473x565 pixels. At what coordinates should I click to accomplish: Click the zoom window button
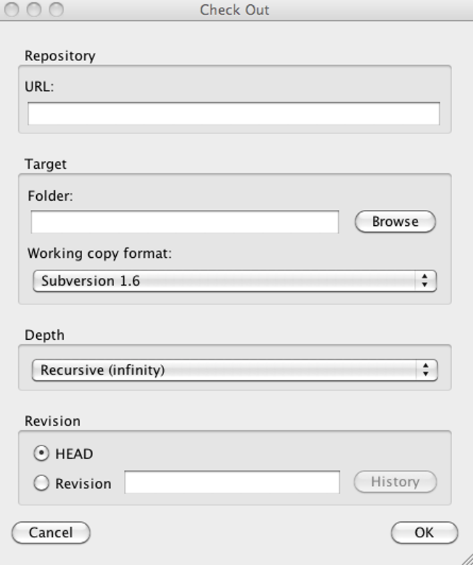click(x=56, y=10)
